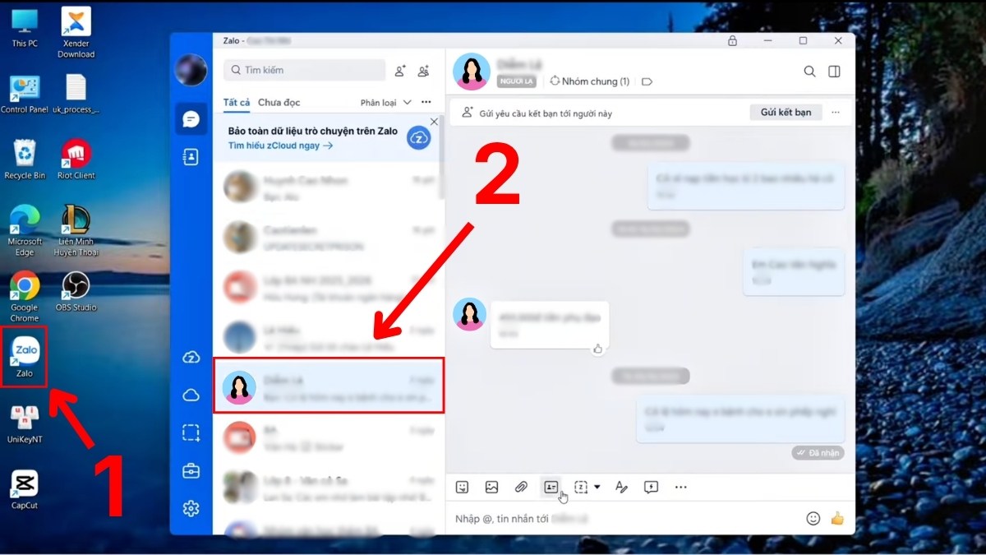Open more options in chat toolbar

(680, 487)
